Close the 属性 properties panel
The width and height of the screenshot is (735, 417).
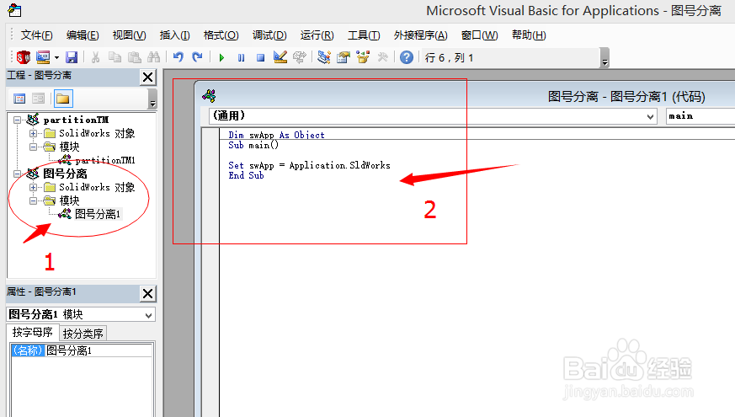click(x=147, y=294)
